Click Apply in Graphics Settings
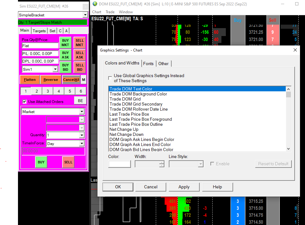This screenshot has width=305, height=225. click(184, 187)
